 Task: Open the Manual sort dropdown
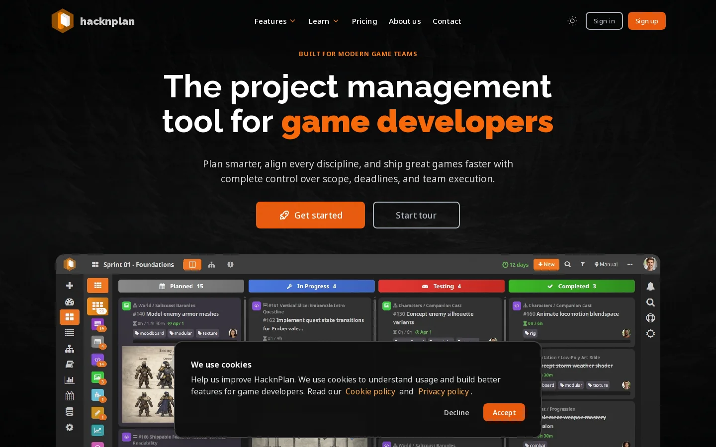tap(606, 264)
